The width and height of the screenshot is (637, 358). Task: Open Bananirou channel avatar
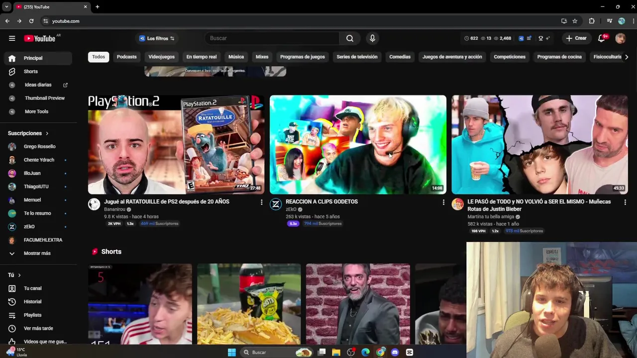click(94, 204)
